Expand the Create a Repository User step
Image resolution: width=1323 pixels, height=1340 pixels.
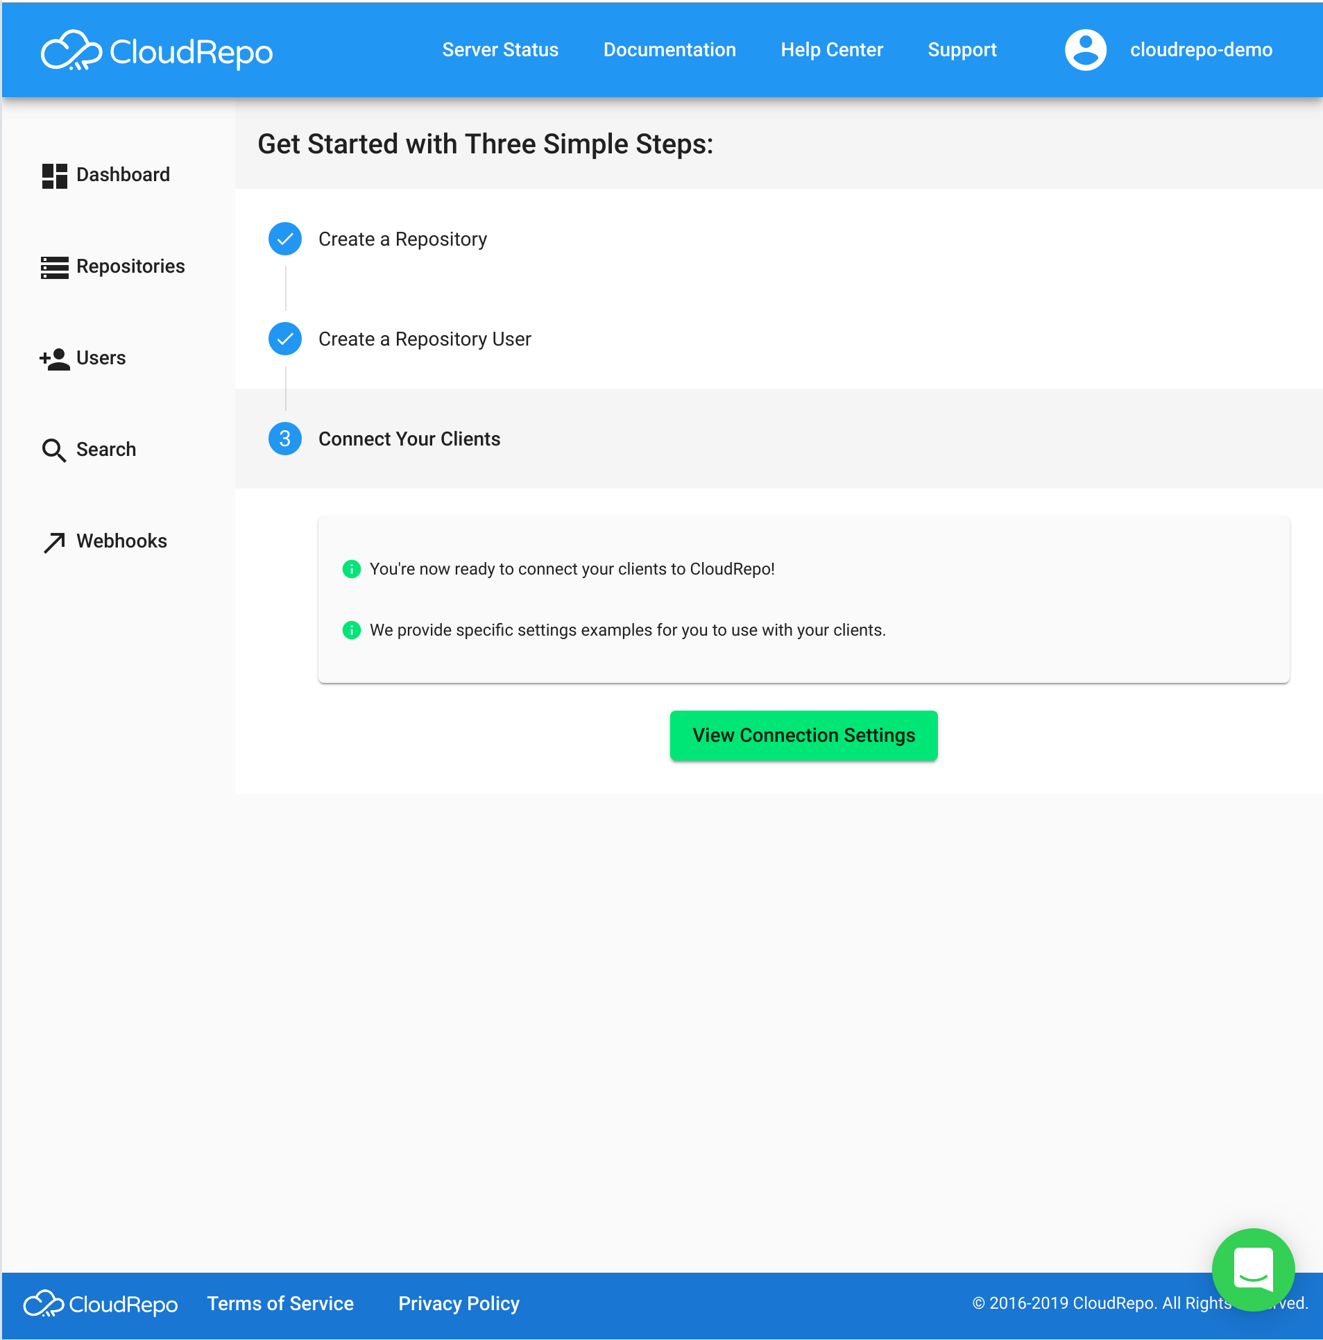tap(425, 339)
